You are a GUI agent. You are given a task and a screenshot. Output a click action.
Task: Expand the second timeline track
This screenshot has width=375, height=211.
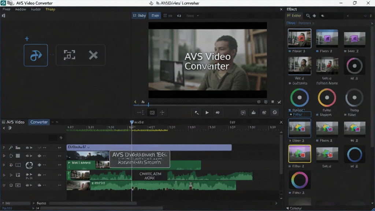[x=4, y=156]
